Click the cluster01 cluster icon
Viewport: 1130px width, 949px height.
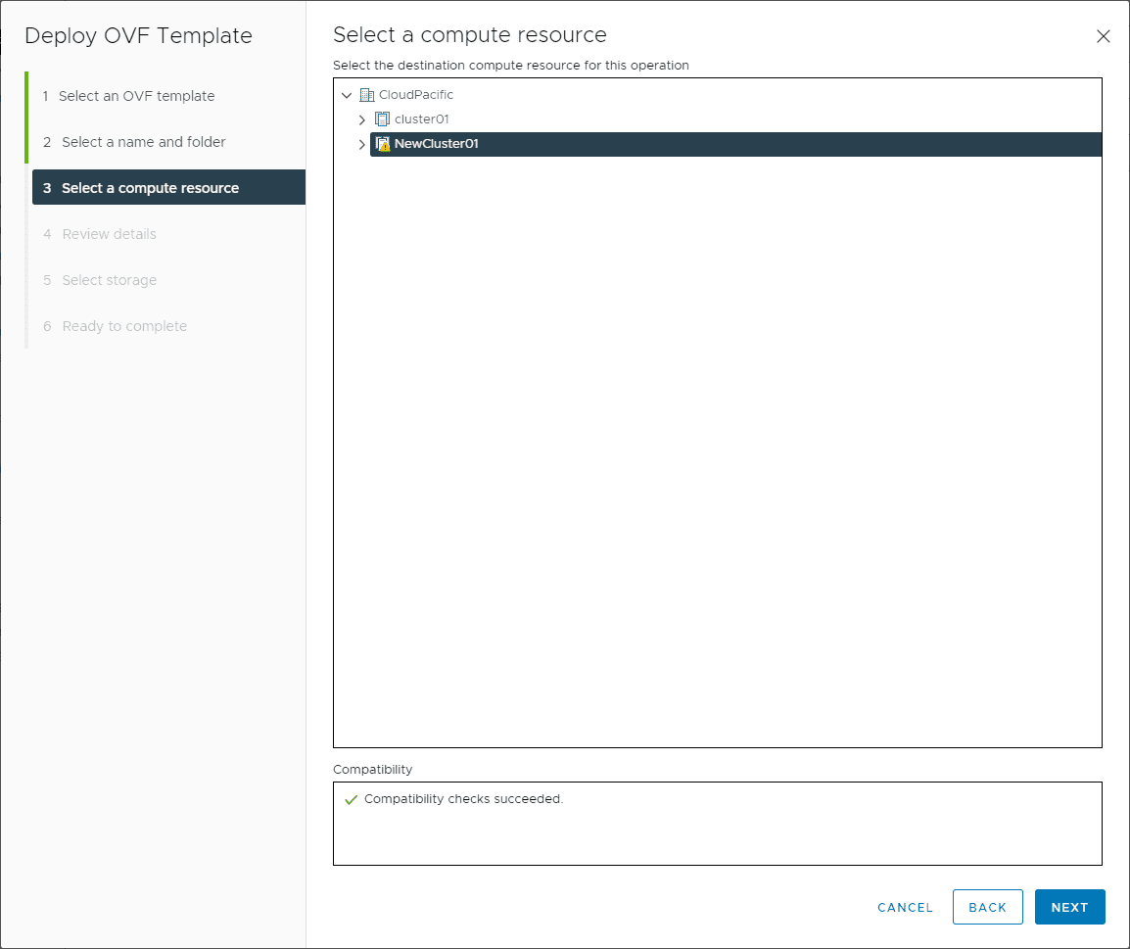tap(383, 119)
